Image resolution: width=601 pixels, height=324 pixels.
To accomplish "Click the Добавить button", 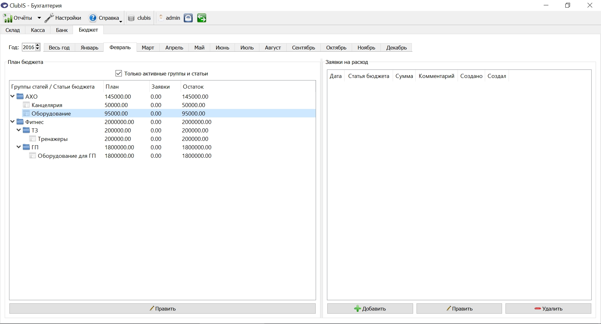I will (370, 309).
